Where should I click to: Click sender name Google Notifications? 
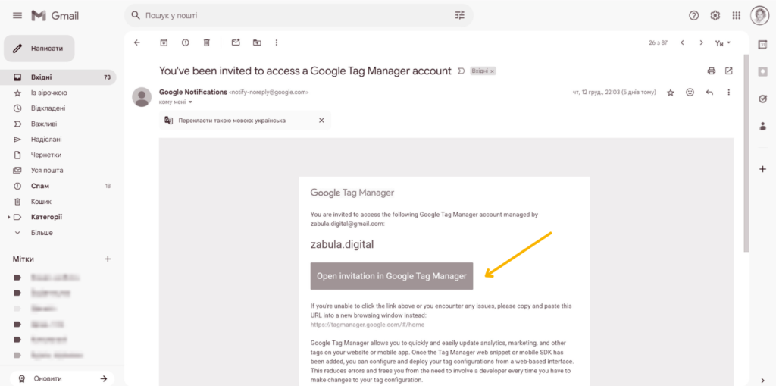point(192,92)
